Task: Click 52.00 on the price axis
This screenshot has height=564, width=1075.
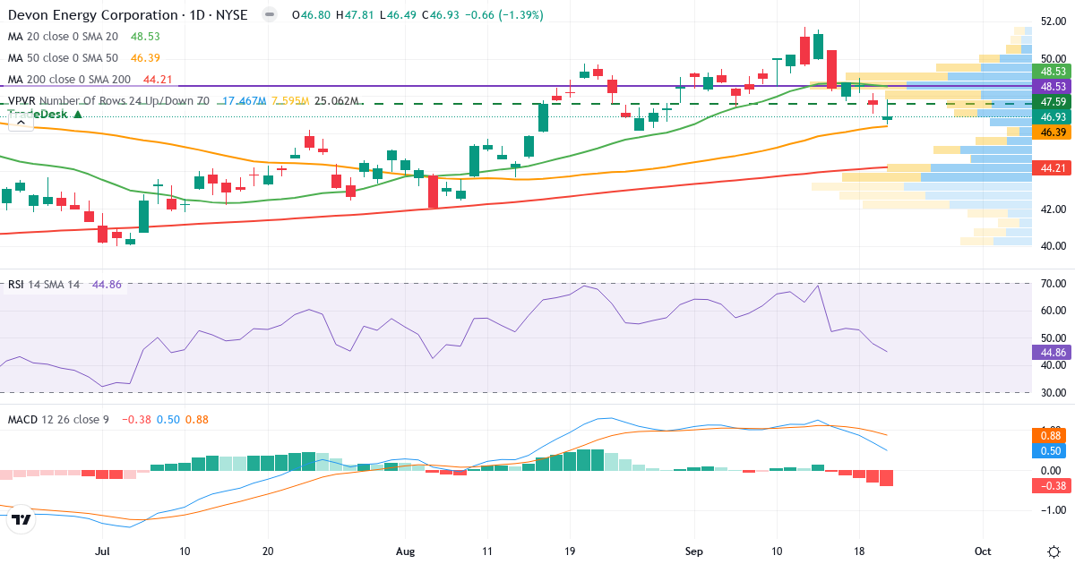Action: tap(1053, 21)
